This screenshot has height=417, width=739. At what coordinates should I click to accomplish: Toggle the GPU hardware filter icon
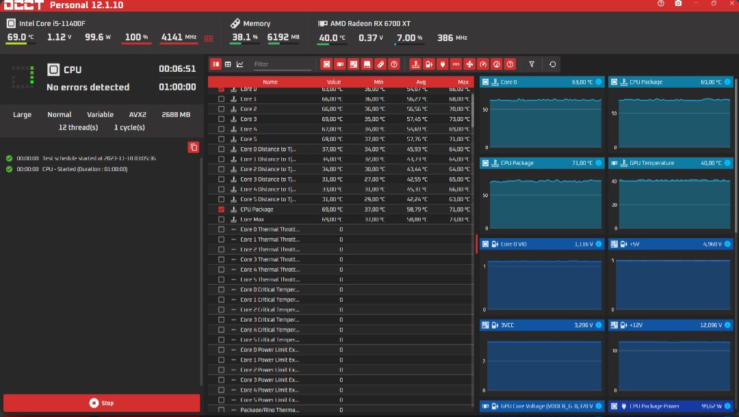340,64
